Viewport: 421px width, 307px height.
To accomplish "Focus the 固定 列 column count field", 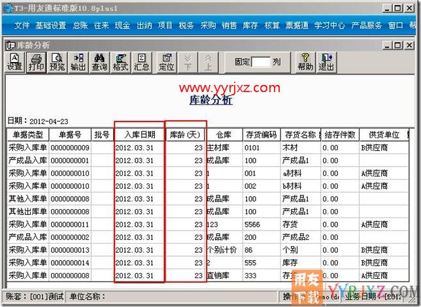I will [x=261, y=62].
